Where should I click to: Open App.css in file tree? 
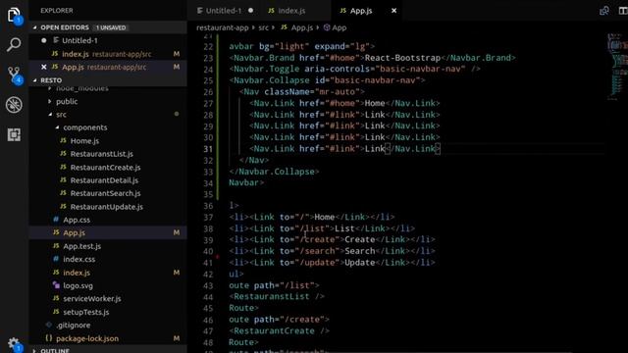tap(77, 220)
